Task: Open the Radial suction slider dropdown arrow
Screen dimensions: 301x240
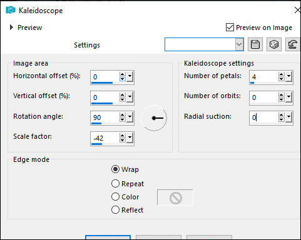Action: point(289,117)
